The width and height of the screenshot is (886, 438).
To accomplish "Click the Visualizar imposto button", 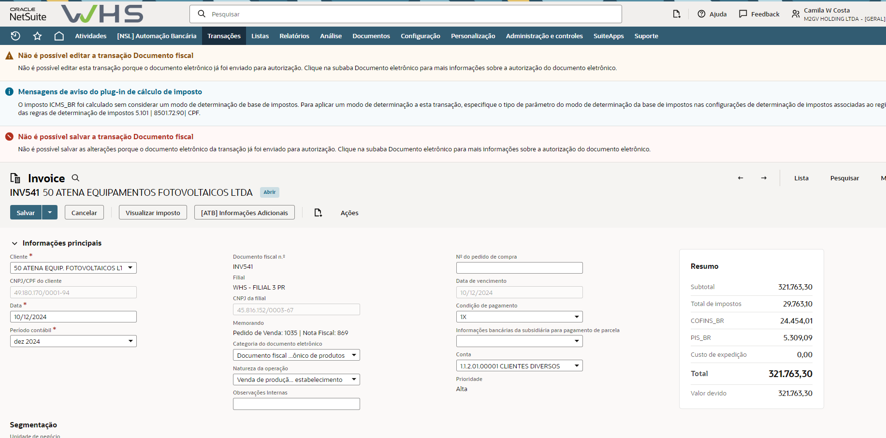I will [153, 213].
